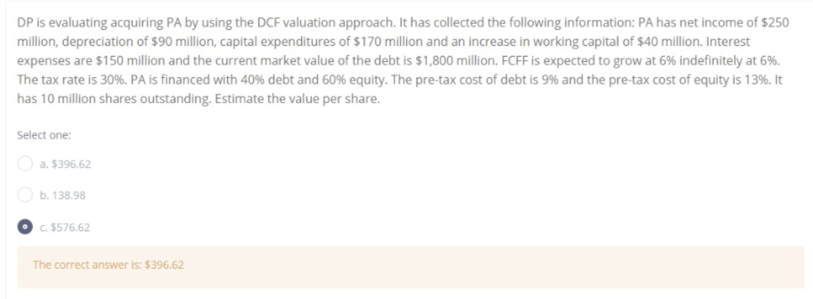
Task: Click the answer text "138.98"
Action: click(68, 195)
